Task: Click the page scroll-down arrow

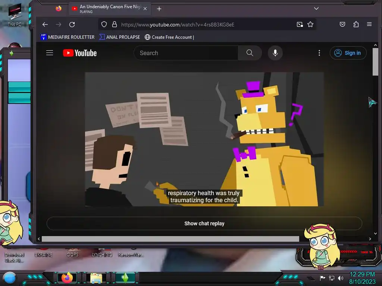Action: coord(375,233)
